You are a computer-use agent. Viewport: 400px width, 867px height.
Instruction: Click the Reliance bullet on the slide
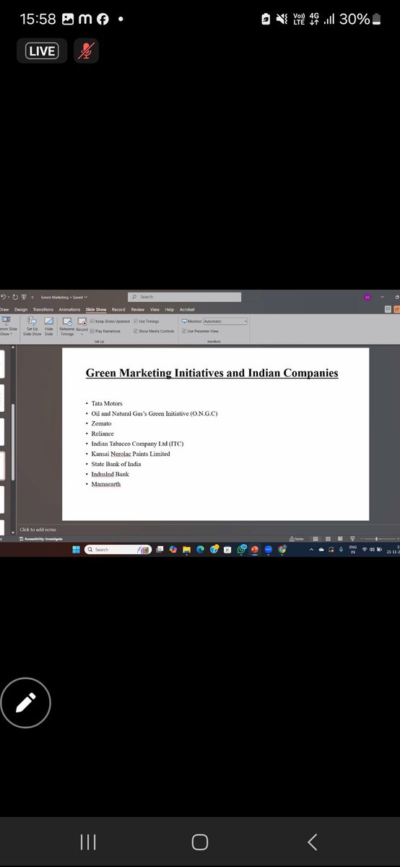coord(103,433)
